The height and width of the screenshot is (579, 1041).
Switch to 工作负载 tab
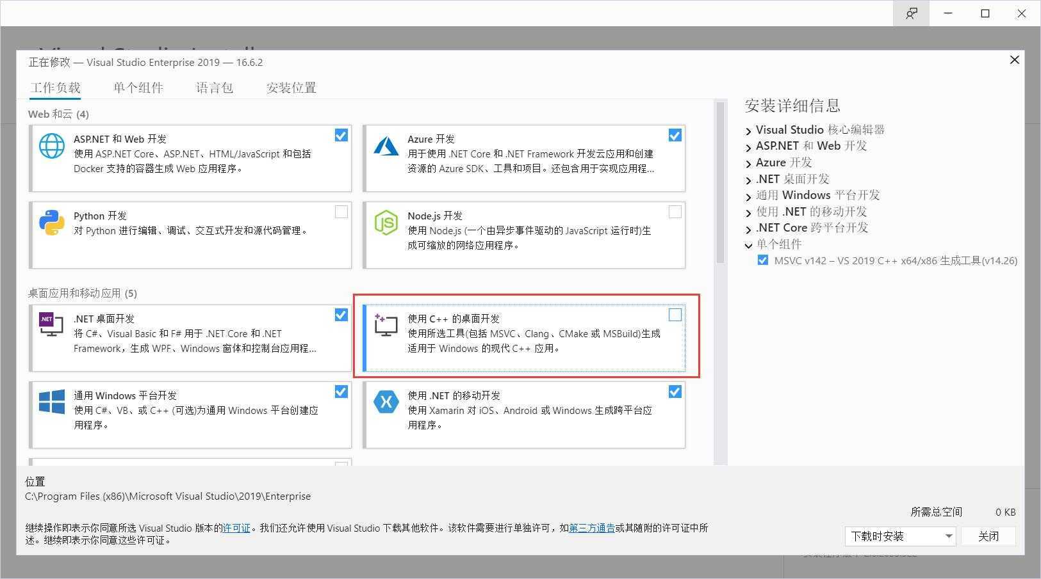56,88
